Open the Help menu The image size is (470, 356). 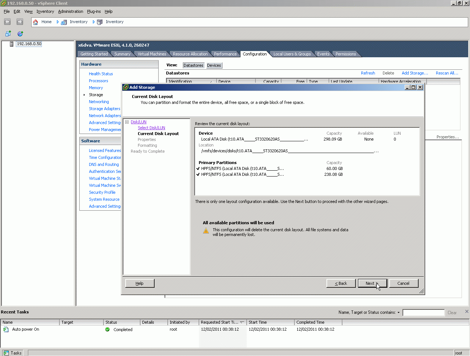pos(108,11)
